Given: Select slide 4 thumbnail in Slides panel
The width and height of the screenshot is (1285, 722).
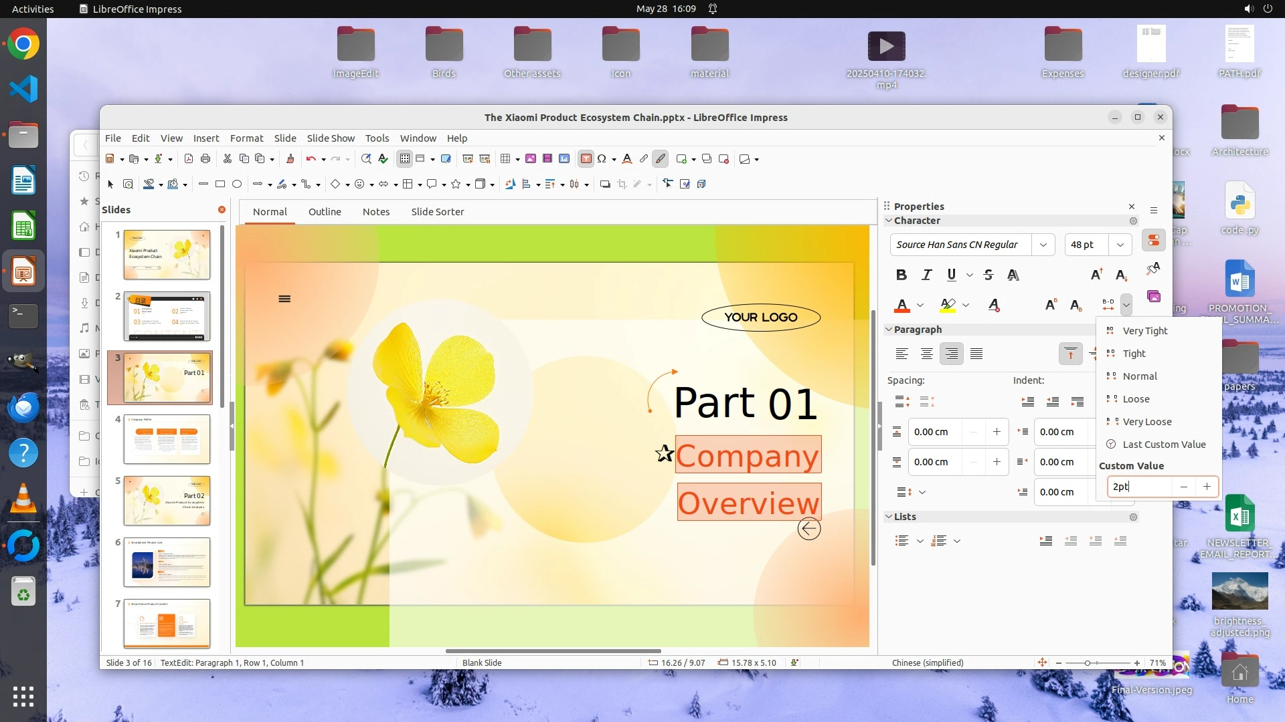Looking at the screenshot, I should (167, 439).
